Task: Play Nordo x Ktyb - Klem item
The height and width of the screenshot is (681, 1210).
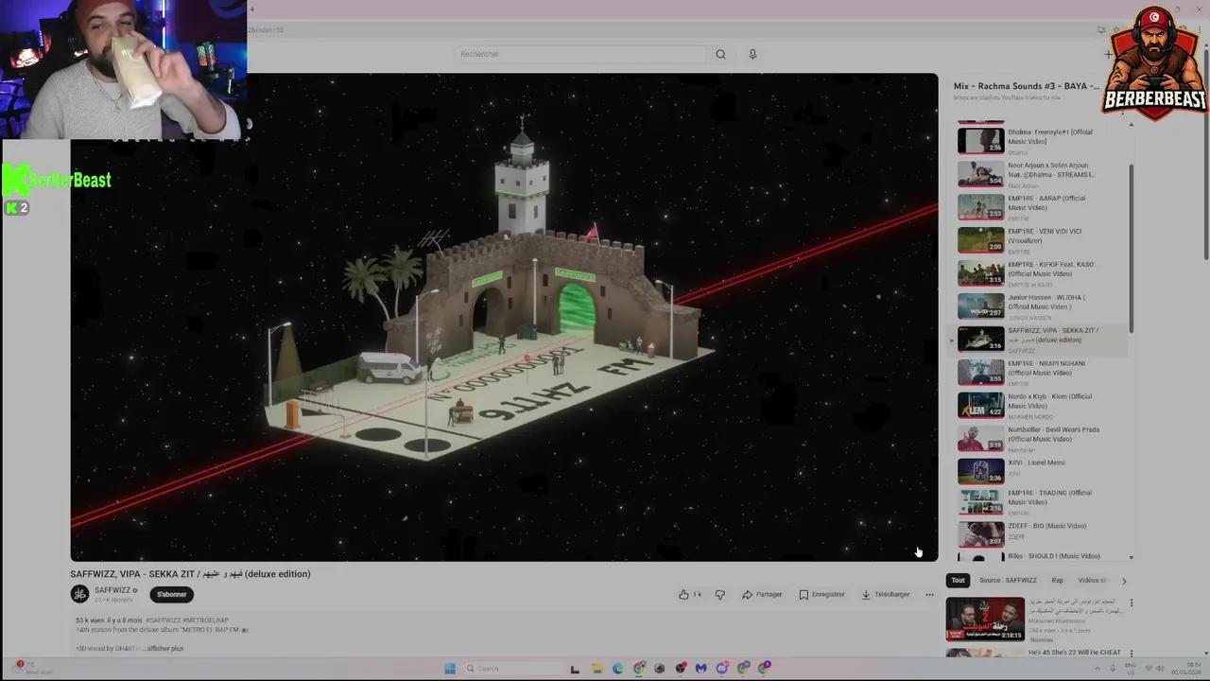Action: (x=1040, y=406)
